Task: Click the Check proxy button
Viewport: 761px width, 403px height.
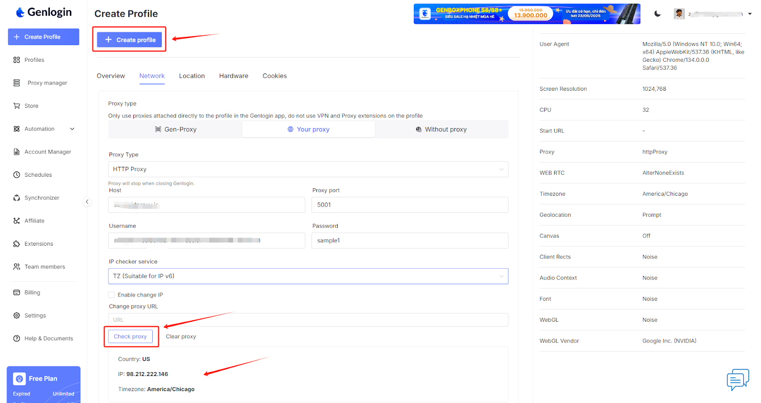Action: (130, 336)
